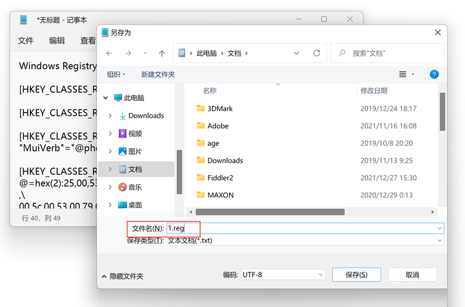Select 文档 in navigation tree
Viewport: 465px width, 307px height.
click(135, 169)
